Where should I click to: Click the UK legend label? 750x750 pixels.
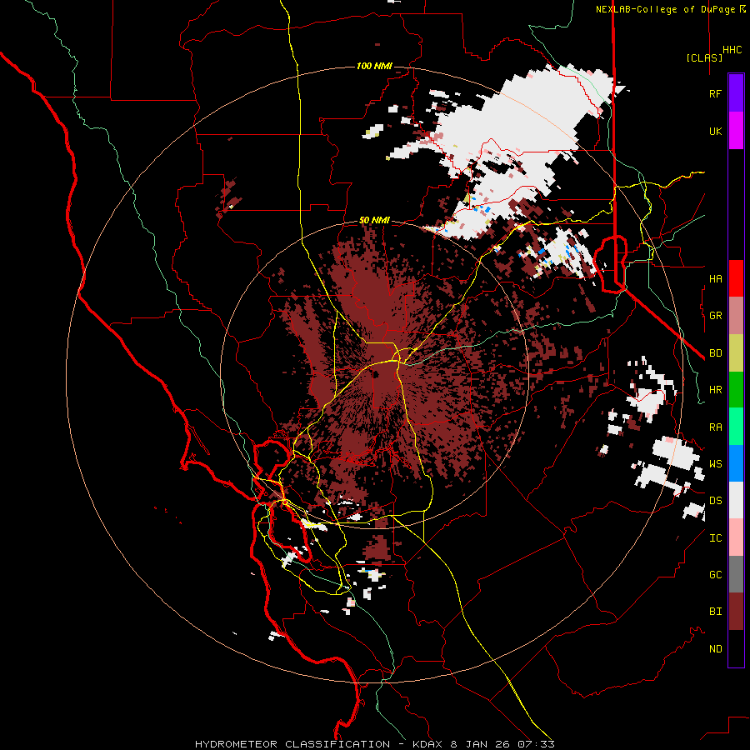click(x=716, y=132)
